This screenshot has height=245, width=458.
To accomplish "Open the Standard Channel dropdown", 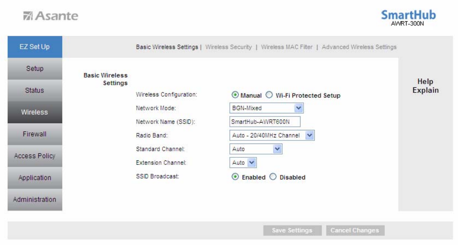I will coord(256,149).
